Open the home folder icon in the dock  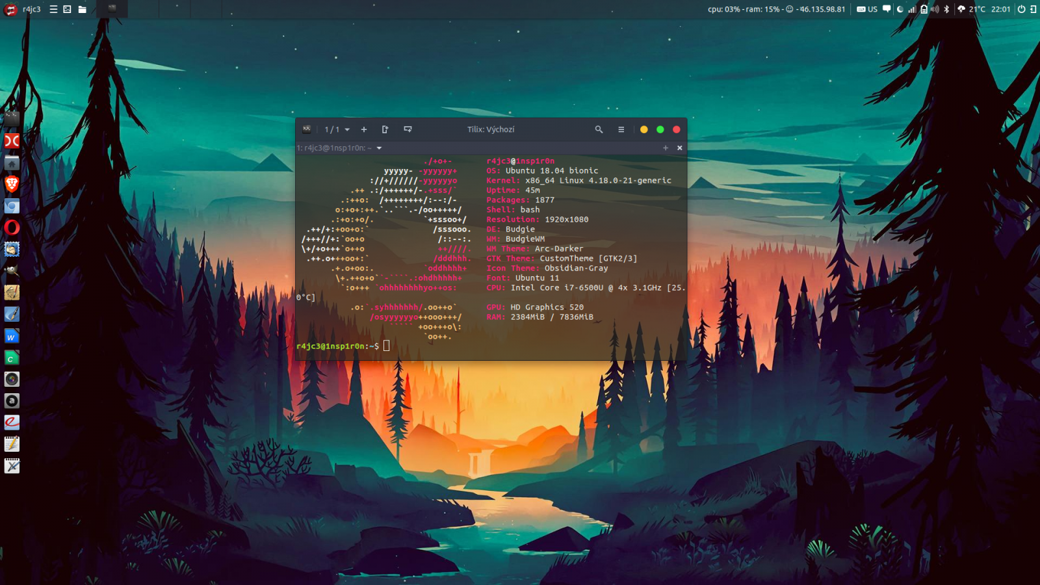[12, 162]
